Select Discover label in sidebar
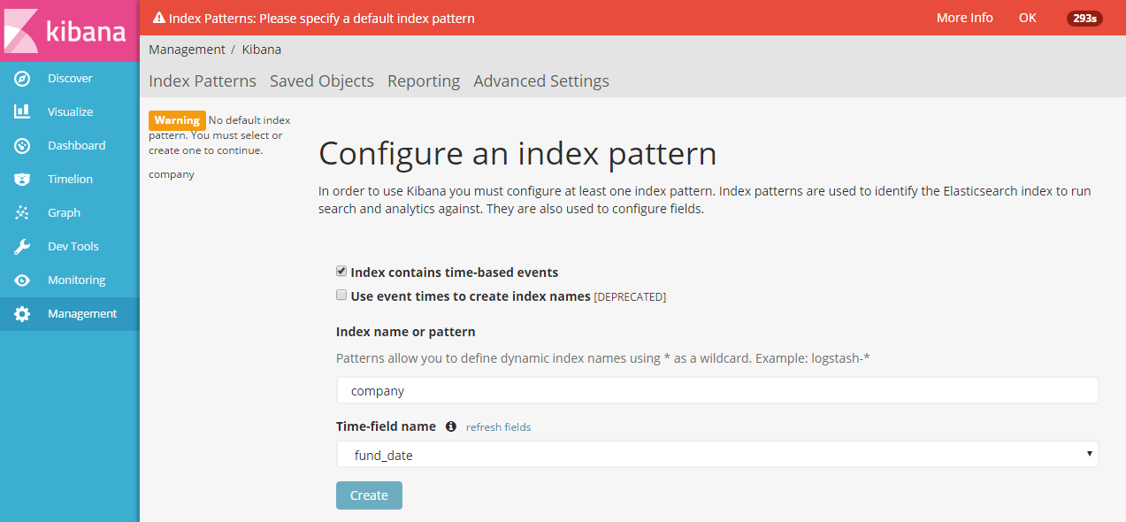Viewport: 1126px width, 522px height. [x=70, y=79]
